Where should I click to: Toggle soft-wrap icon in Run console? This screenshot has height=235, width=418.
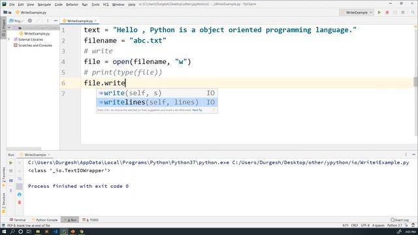[x=20, y=179]
